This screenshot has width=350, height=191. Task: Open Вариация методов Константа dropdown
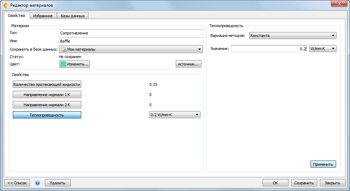click(x=293, y=36)
